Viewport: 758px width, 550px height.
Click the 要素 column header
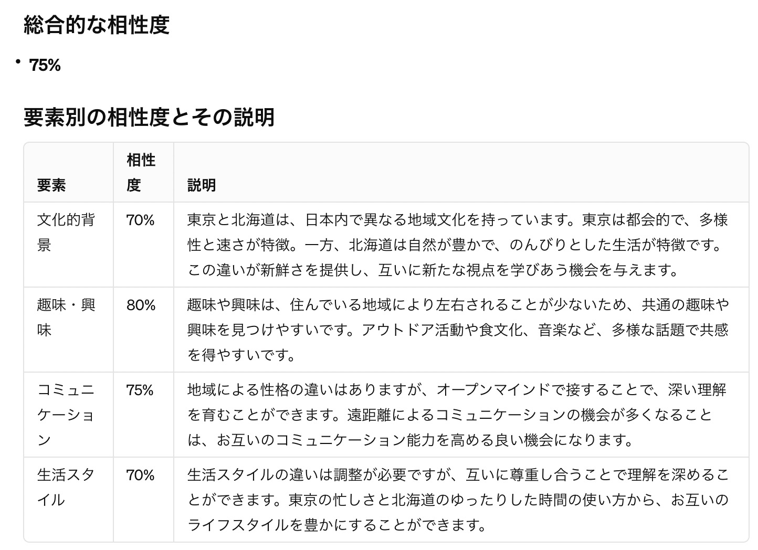pos(51,185)
